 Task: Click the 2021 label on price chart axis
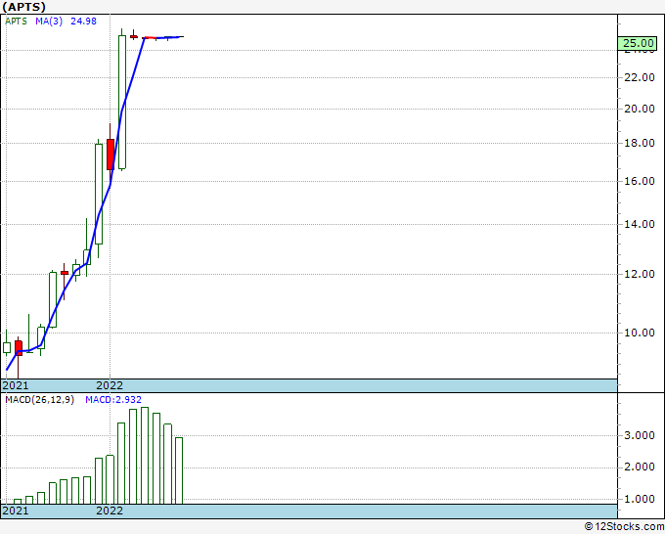click(16, 385)
